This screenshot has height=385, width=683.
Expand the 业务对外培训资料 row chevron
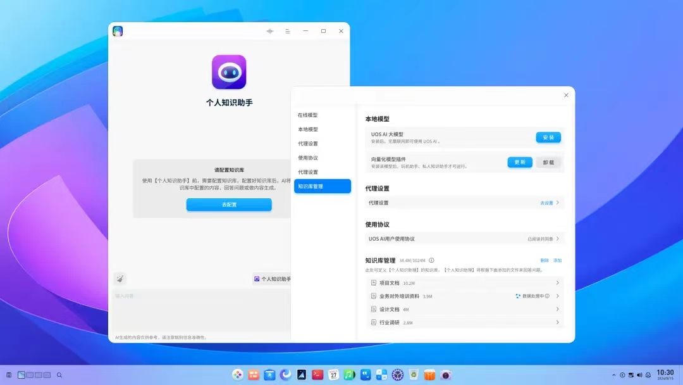click(558, 296)
